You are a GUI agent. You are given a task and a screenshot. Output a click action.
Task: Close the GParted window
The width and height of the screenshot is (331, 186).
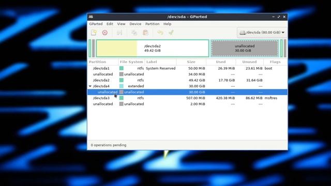284,17
